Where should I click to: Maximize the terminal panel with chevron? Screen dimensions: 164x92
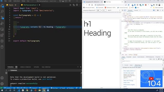78,67
